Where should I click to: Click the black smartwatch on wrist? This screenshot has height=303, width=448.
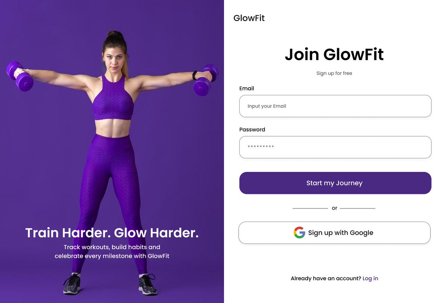[195, 75]
